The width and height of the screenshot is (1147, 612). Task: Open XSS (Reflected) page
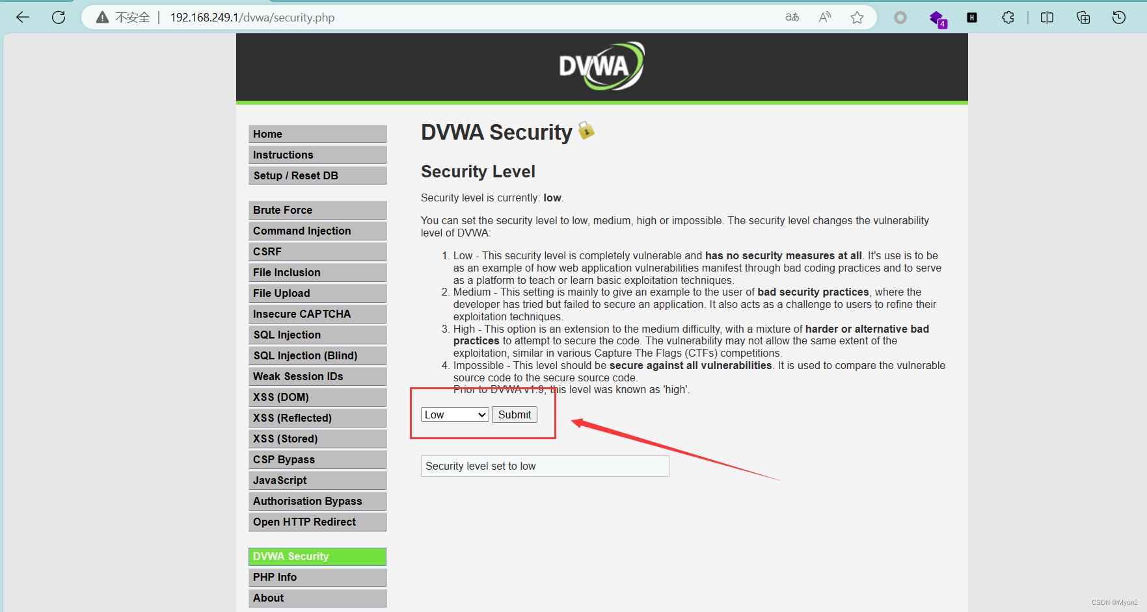[317, 418]
